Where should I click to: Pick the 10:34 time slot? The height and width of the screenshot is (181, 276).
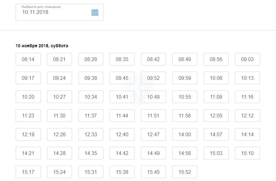click(91, 97)
